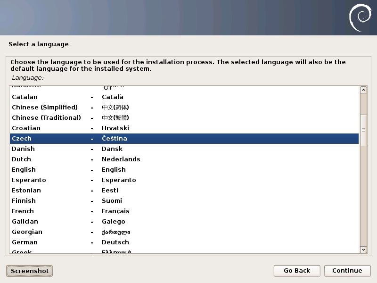This screenshot has width=377, height=283.
Task: Click the Debian swirl logo
Action: (x=360, y=18)
